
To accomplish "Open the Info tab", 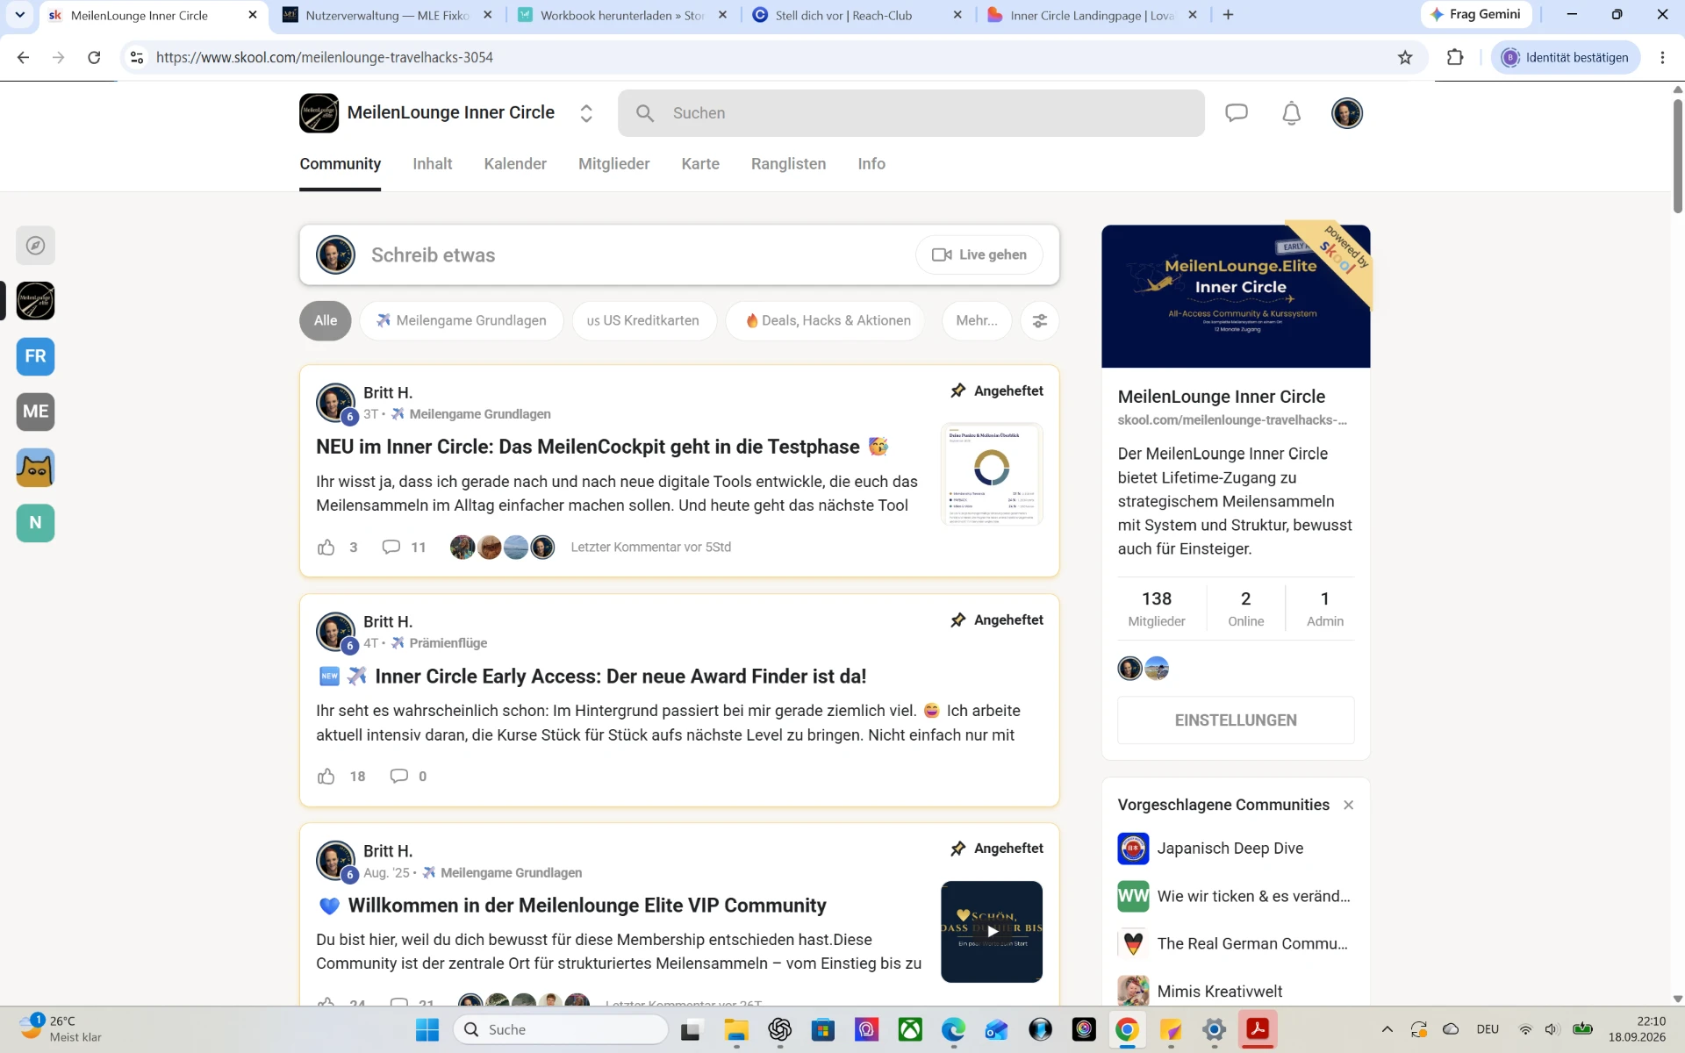I will click(871, 164).
